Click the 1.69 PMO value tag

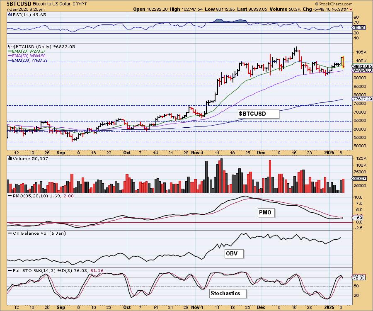tap(358, 218)
